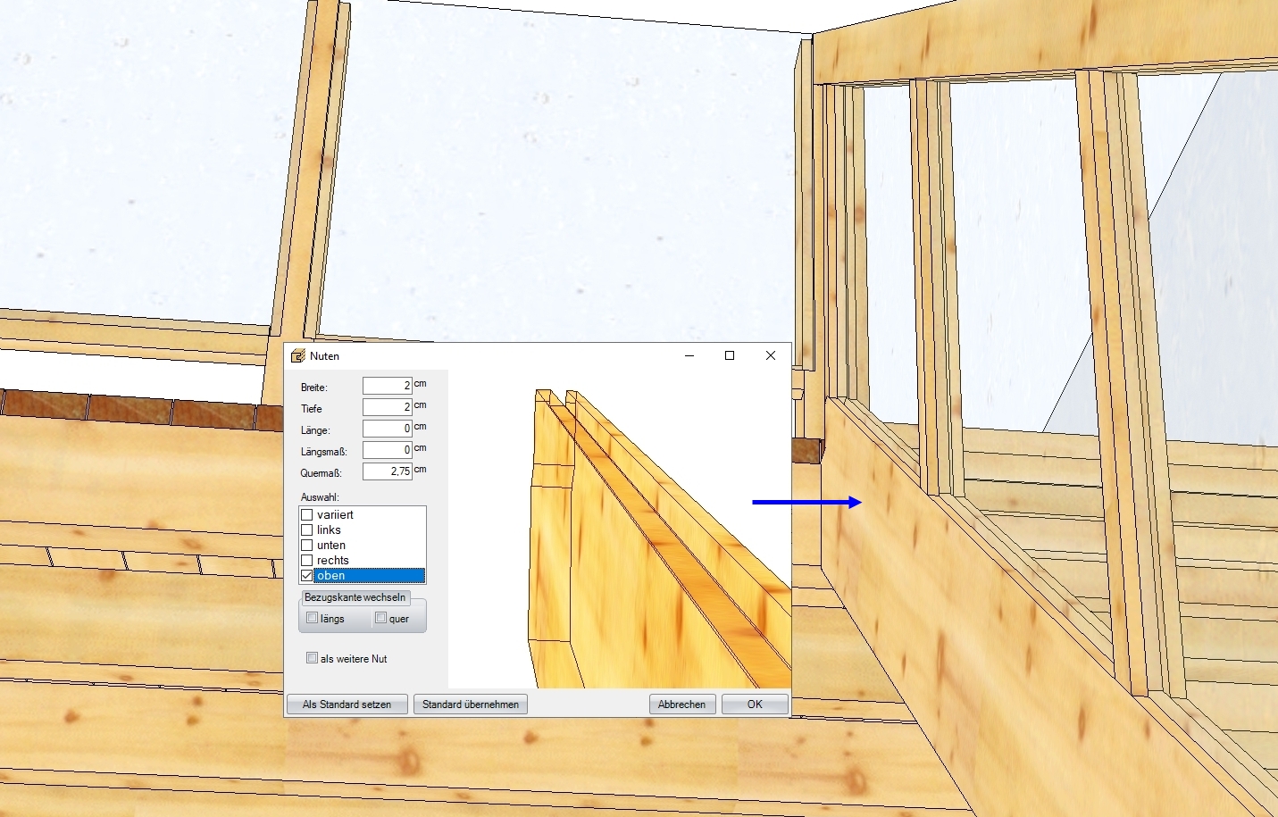The height and width of the screenshot is (817, 1278).
Task: Minimize the Nuten dialog
Action: pyautogui.click(x=689, y=355)
